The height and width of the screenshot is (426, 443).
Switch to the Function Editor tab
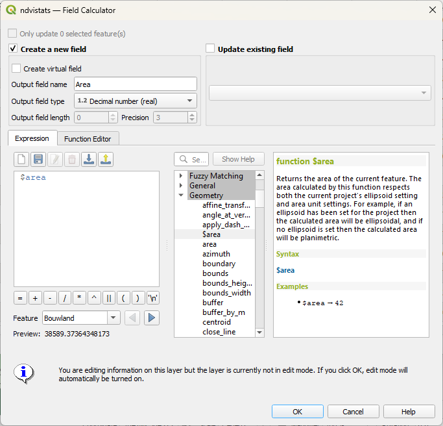88,138
